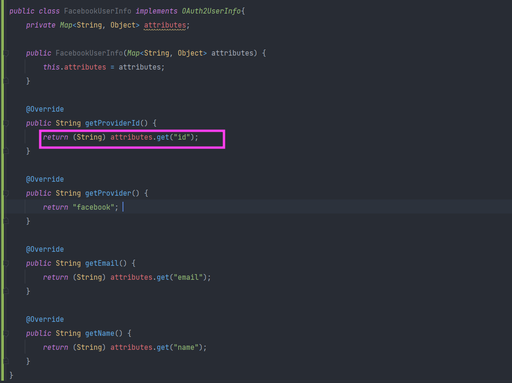
Task: Collapse the FacebookUserInfo constructor fold marker
Action: 6,53
